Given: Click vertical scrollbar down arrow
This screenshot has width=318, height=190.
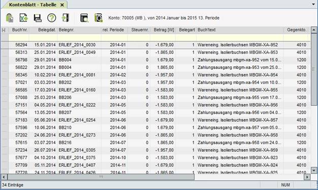Looking at the screenshot, I should coord(314,170).
